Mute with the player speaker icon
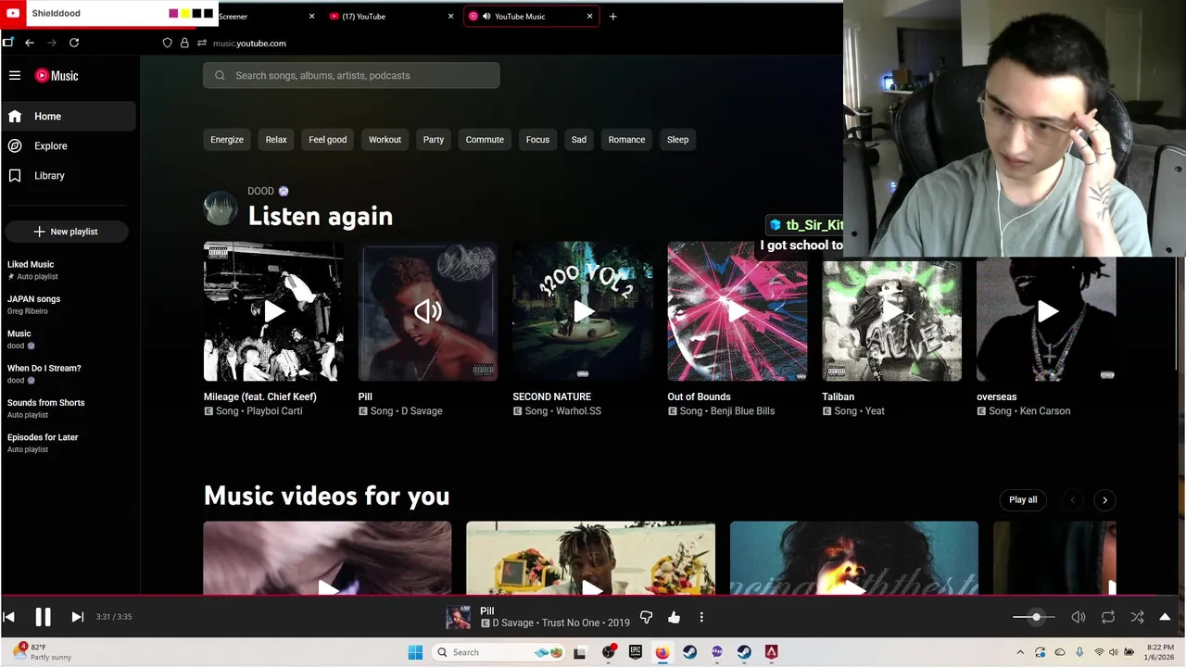This screenshot has width=1186, height=667. [x=1079, y=617]
